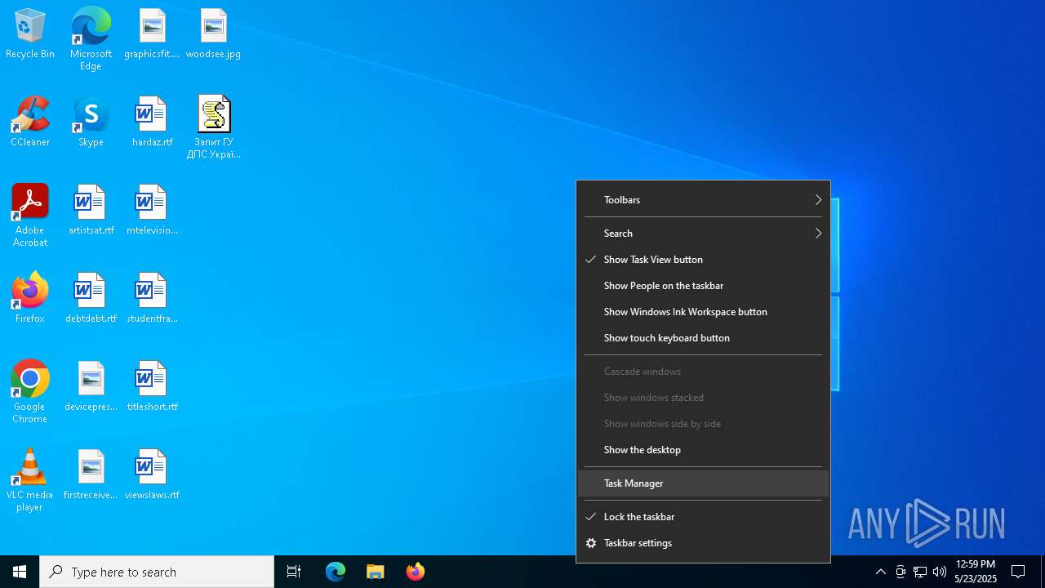Select the CCleaner desktop shortcut
The image size is (1045, 588).
point(30,122)
